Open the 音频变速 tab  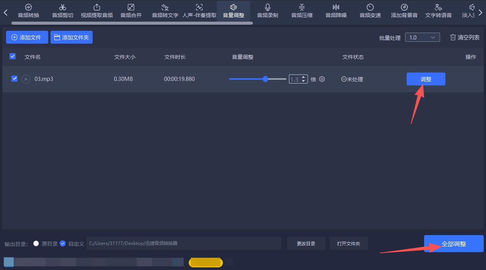pos(370,11)
